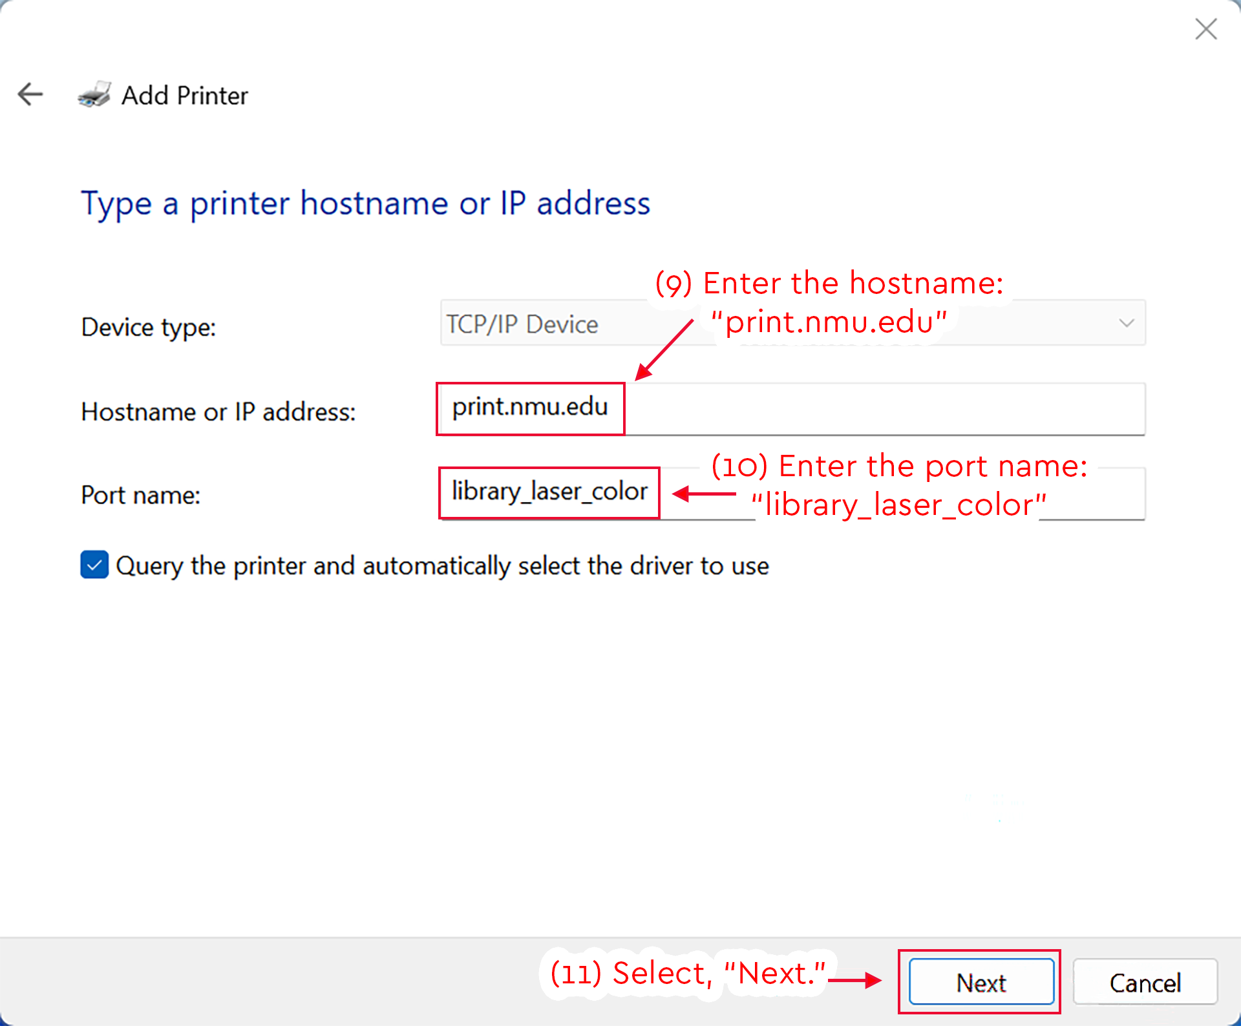Screen dimensions: 1241x1026
Task: Open the Device type dropdown
Action: pyautogui.click(x=792, y=322)
